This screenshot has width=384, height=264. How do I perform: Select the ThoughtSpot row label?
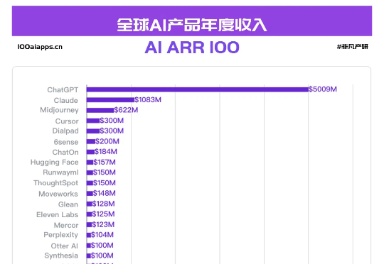click(x=56, y=183)
